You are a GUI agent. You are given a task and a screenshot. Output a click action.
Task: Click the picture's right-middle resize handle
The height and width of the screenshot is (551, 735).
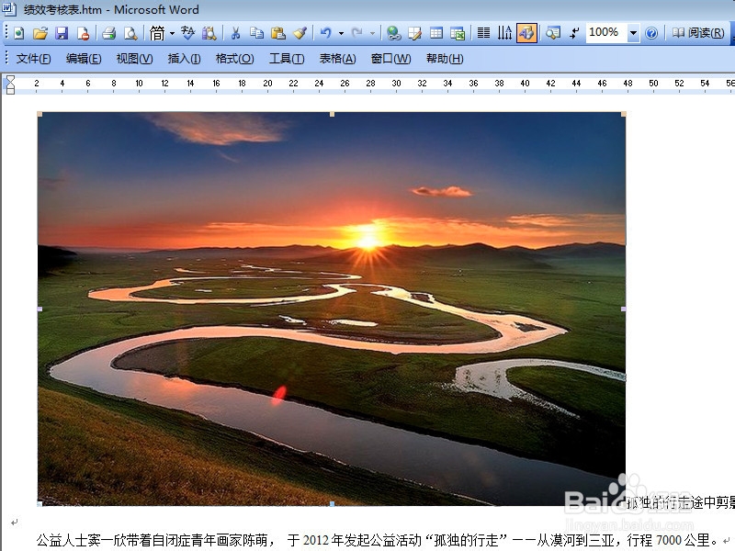pos(624,309)
